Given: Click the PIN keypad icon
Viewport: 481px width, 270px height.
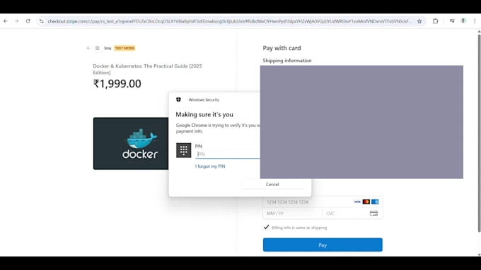Looking at the screenshot, I should pos(184,150).
